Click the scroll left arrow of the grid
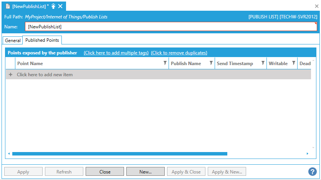The width and height of the screenshot is (321, 180). click(x=9, y=154)
